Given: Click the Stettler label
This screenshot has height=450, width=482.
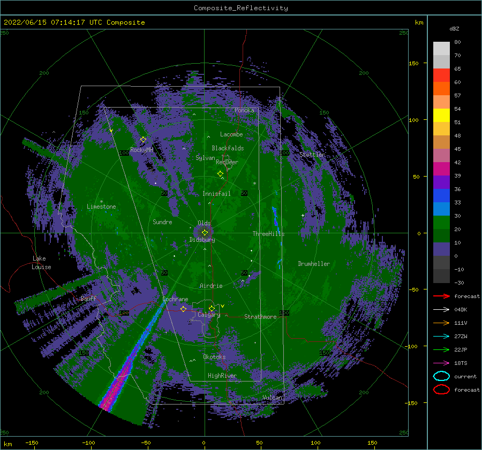Looking at the screenshot, I should [312, 155].
